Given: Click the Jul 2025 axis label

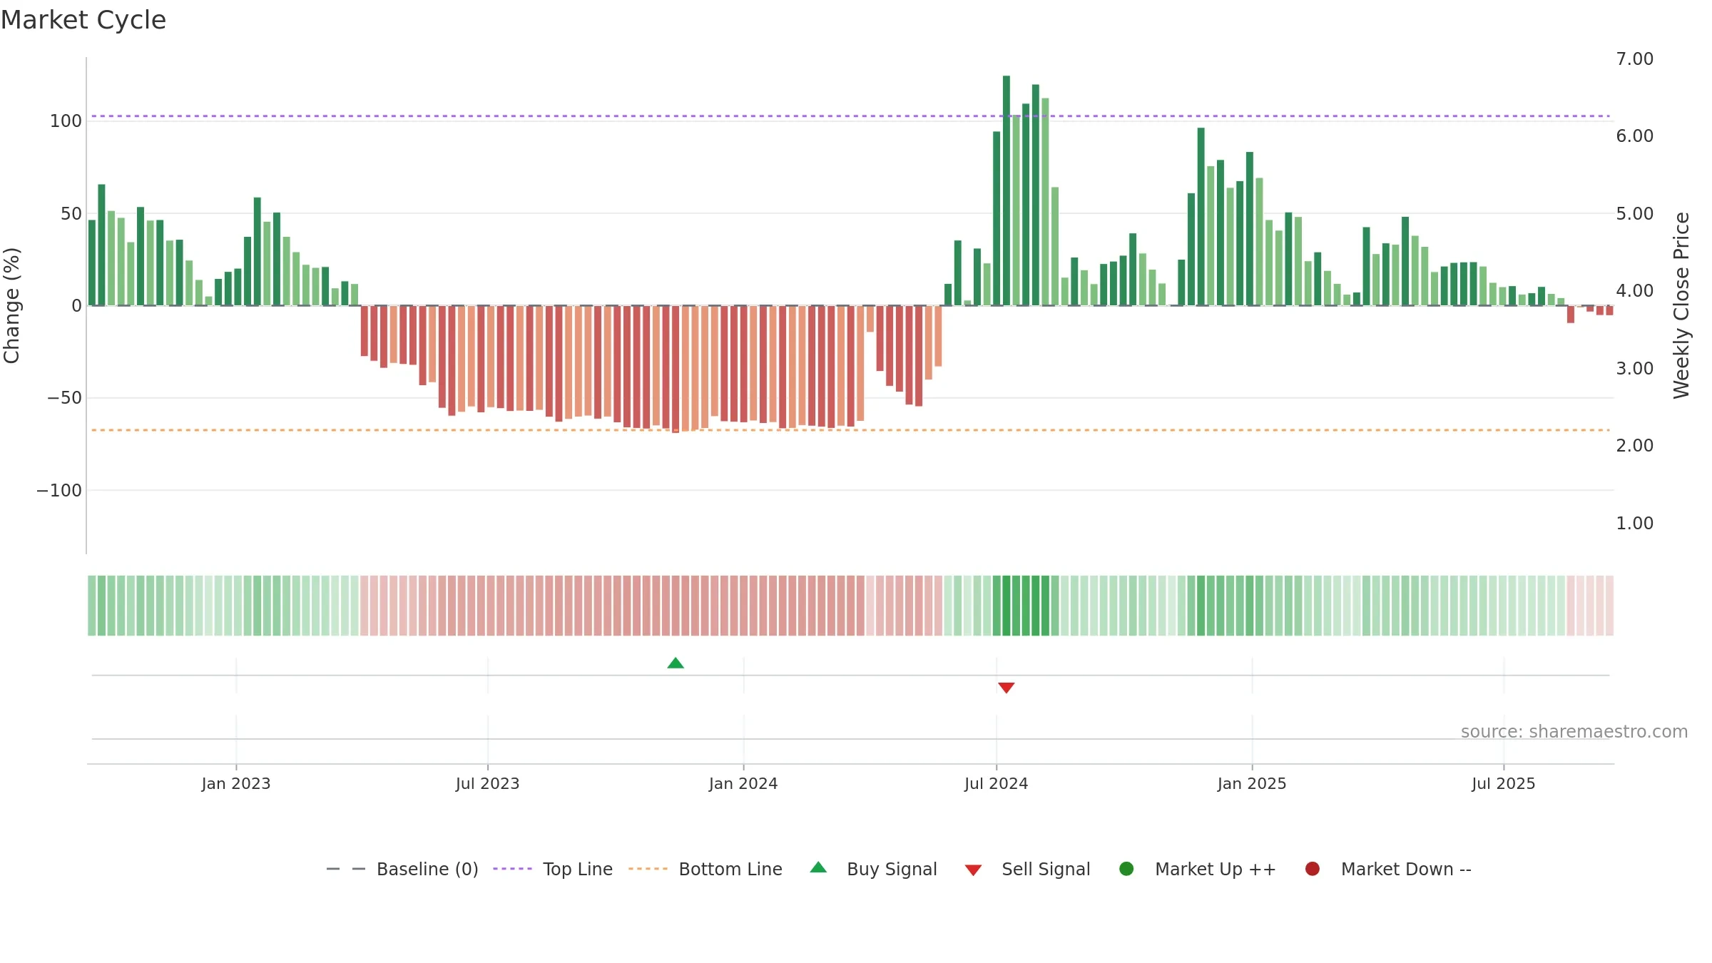Looking at the screenshot, I should pos(1504,784).
